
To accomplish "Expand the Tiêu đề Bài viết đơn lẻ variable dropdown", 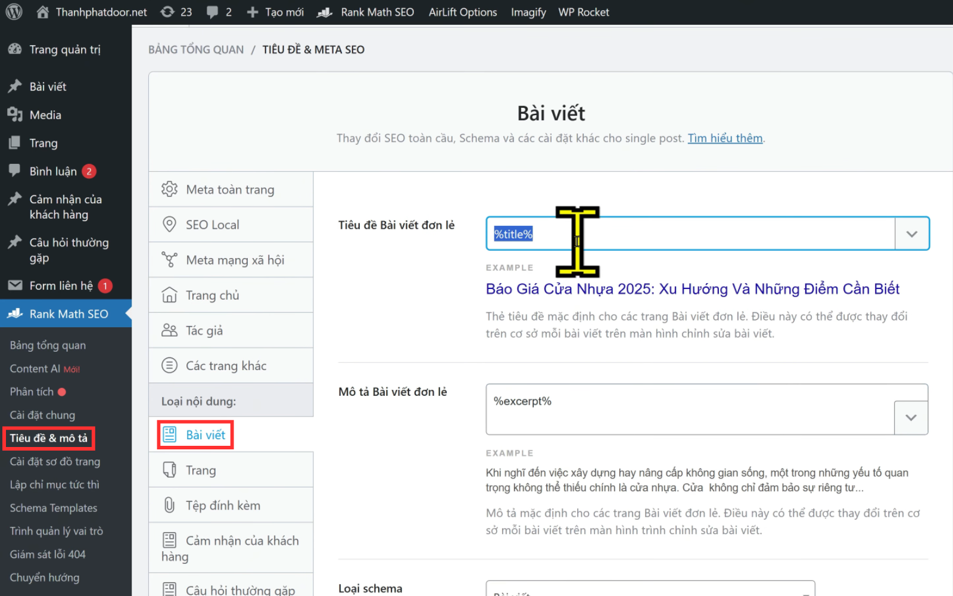I will coord(911,234).
